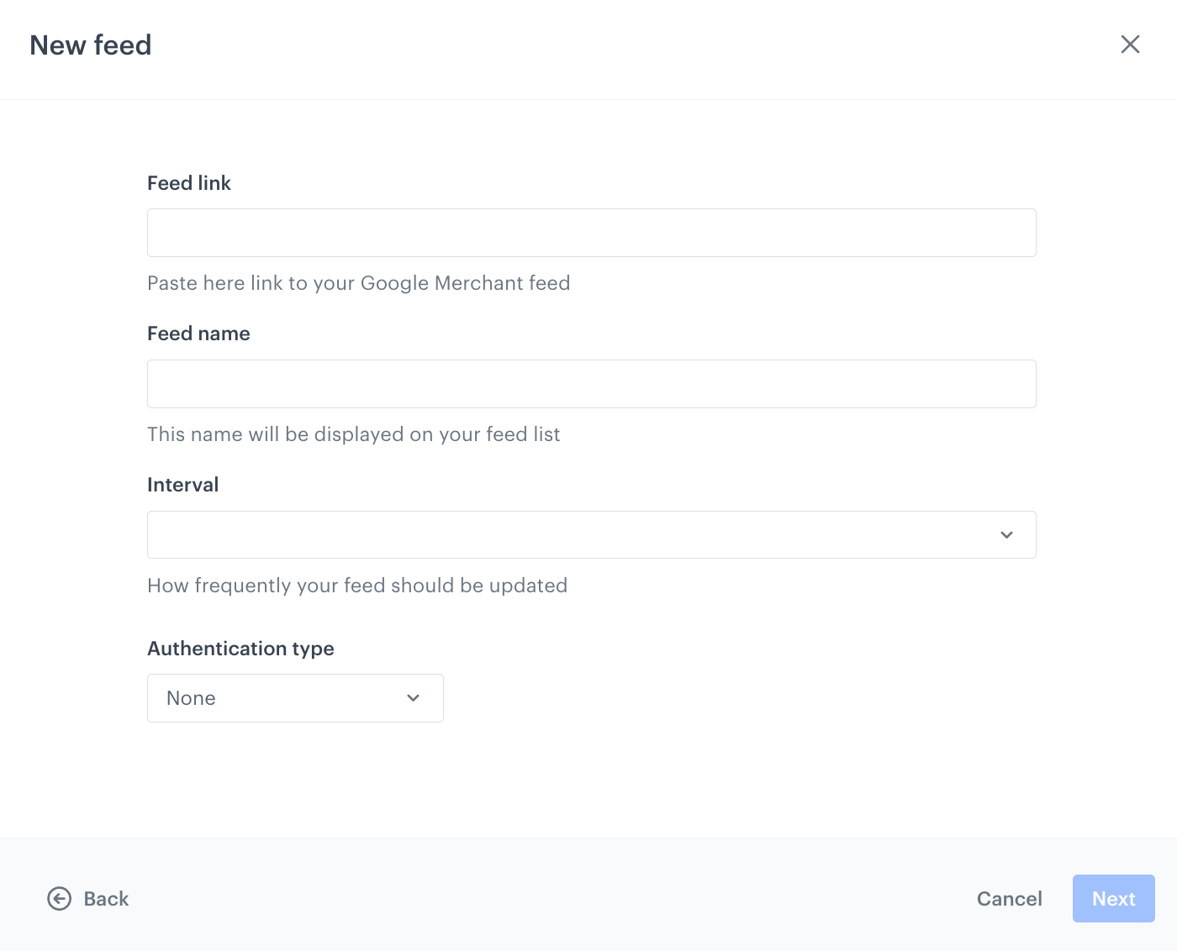Click the circular back arrow icon
This screenshot has width=1177, height=951.
58,898
